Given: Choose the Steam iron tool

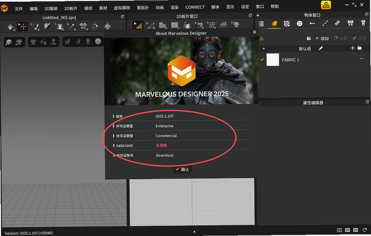Looking at the screenshot, I should 224,25.
